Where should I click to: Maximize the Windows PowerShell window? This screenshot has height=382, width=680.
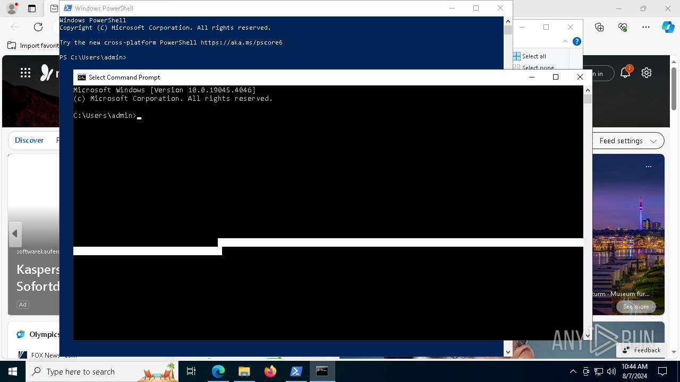point(476,8)
